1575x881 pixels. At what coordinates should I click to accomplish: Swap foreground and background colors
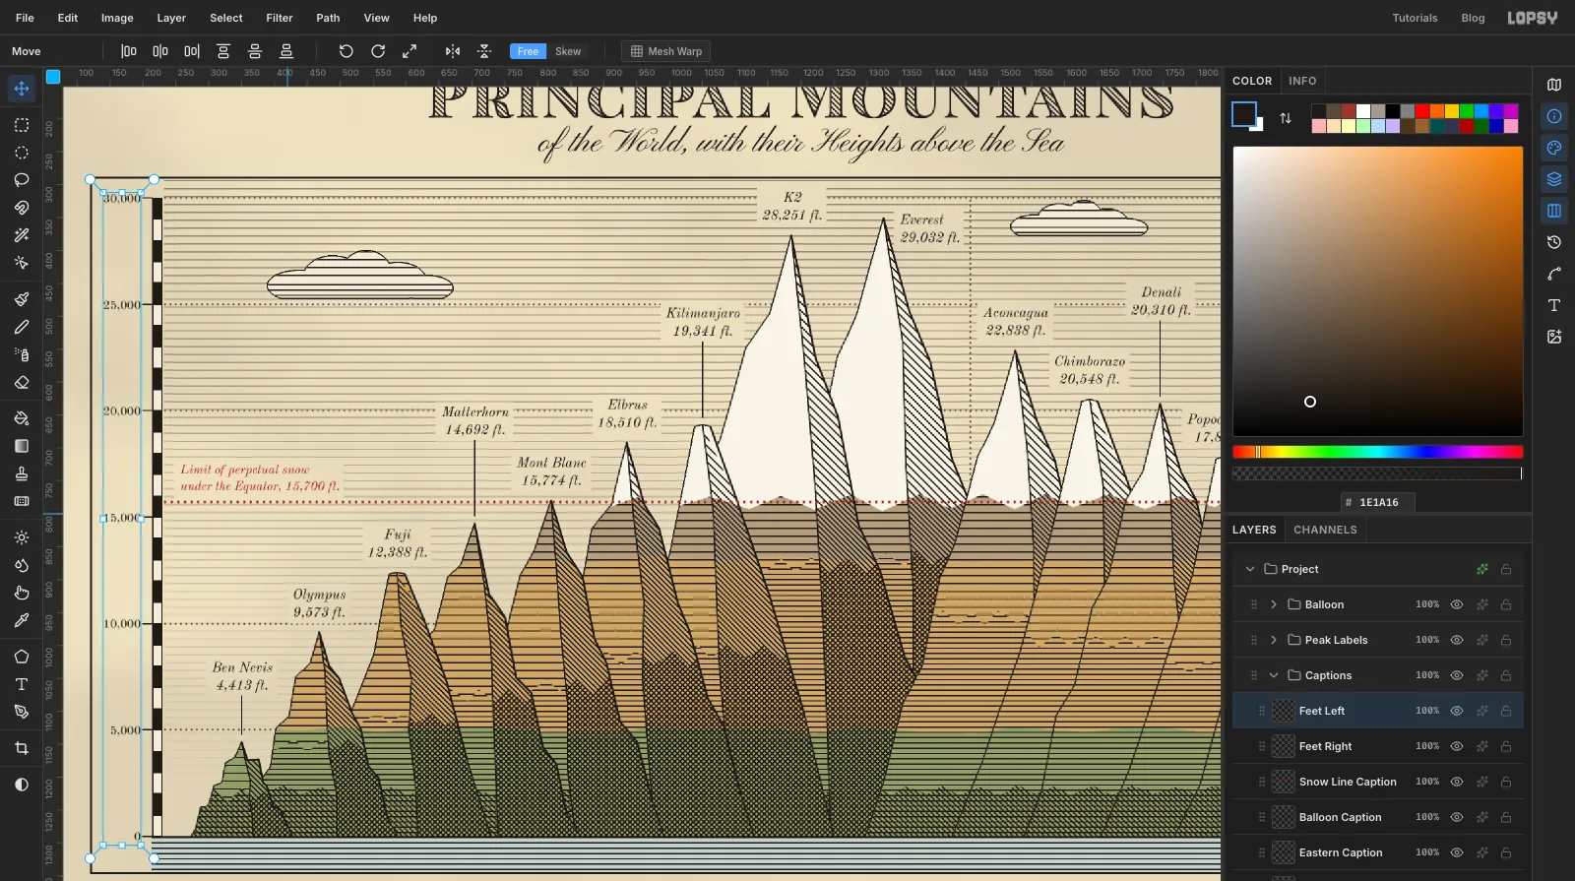click(1286, 118)
